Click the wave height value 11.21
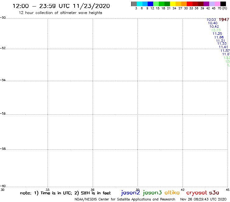The height and width of the screenshot is (202, 230). (x=220, y=41)
